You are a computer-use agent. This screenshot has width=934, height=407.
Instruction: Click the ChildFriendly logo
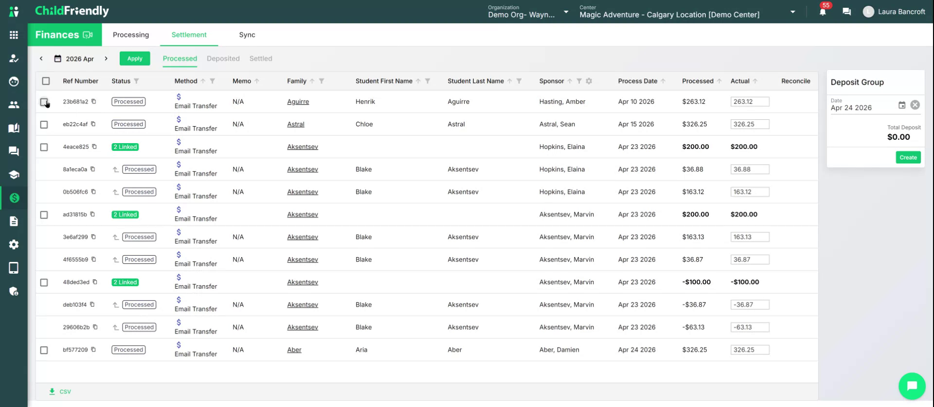point(72,11)
